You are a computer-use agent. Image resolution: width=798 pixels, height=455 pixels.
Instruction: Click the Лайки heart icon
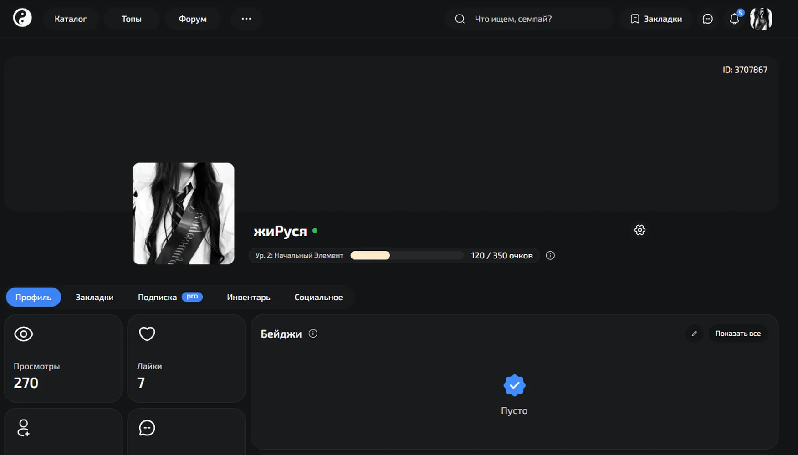pyautogui.click(x=147, y=334)
